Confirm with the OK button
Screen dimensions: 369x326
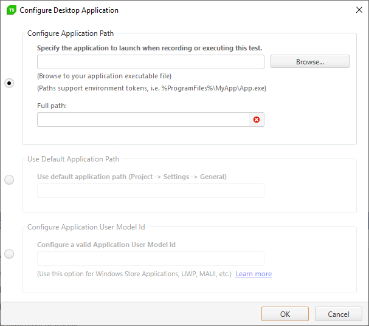[x=285, y=314]
